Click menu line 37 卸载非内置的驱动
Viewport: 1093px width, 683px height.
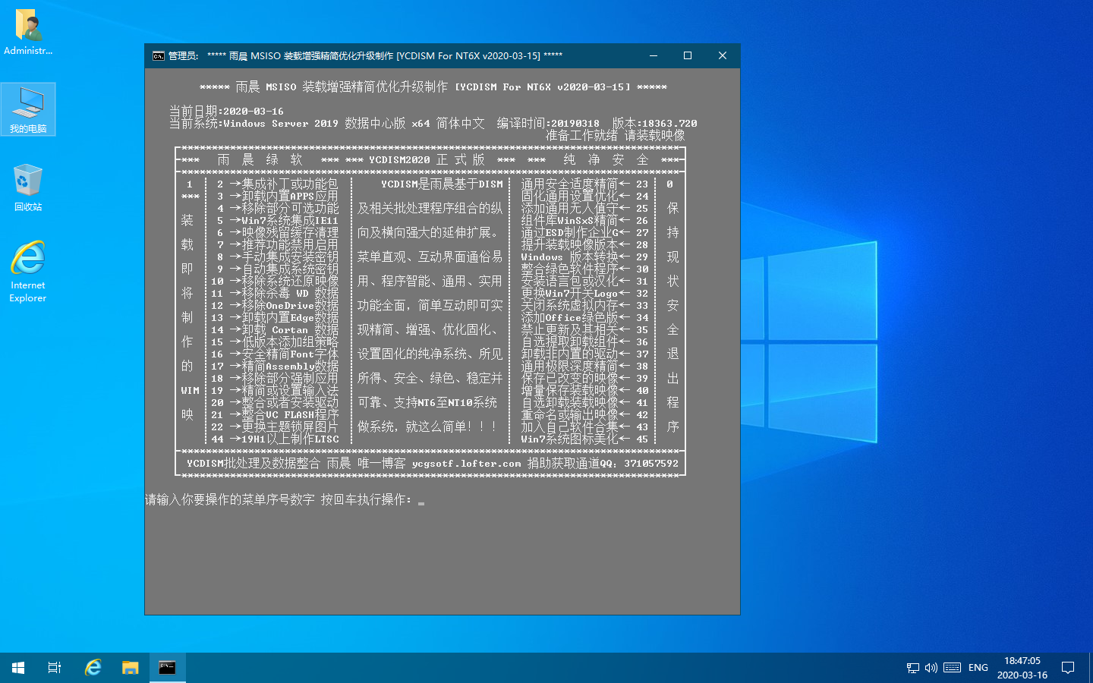click(584, 354)
